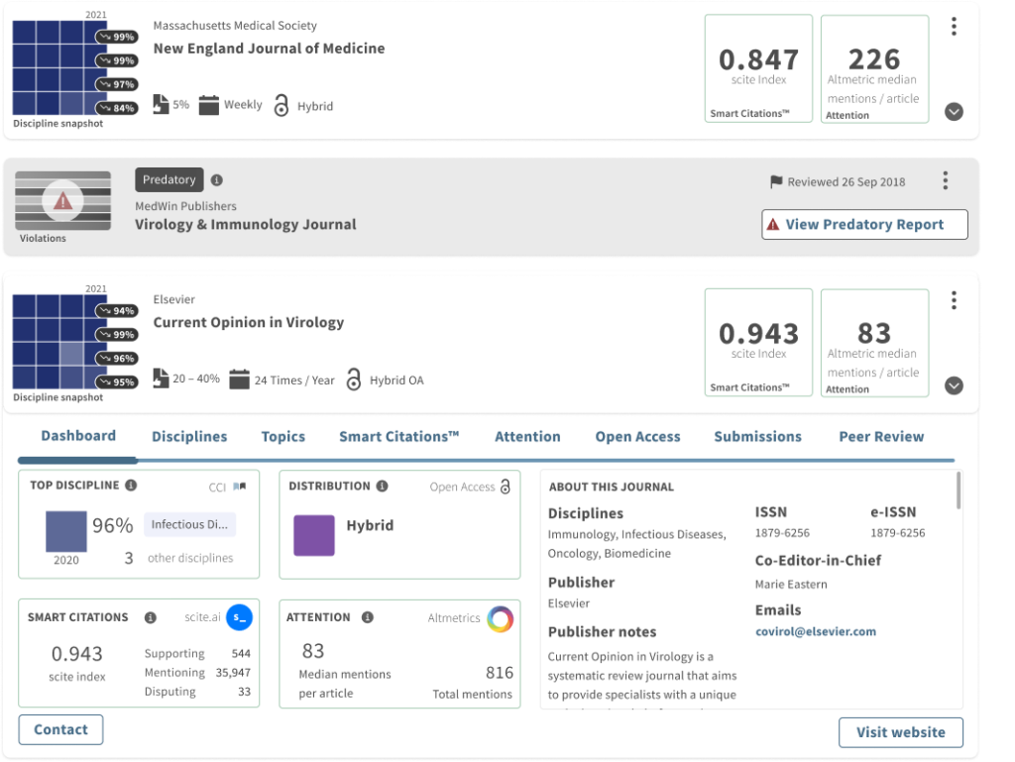Click flag icon beside Reviewed 26 Sep 2018
The width and height of the screenshot is (1015, 762).
pyautogui.click(x=776, y=182)
